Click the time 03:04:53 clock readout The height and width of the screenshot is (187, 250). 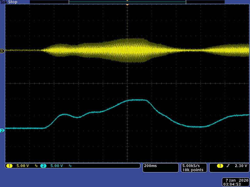(x=236, y=184)
